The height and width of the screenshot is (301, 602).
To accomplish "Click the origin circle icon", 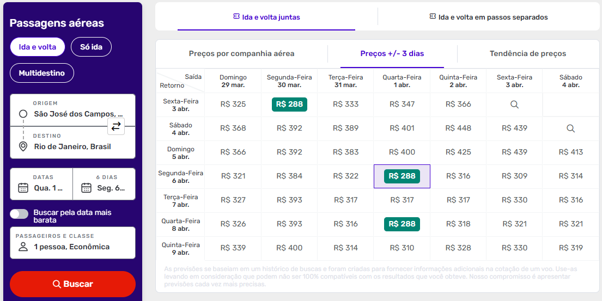I will [x=23, y=114].
